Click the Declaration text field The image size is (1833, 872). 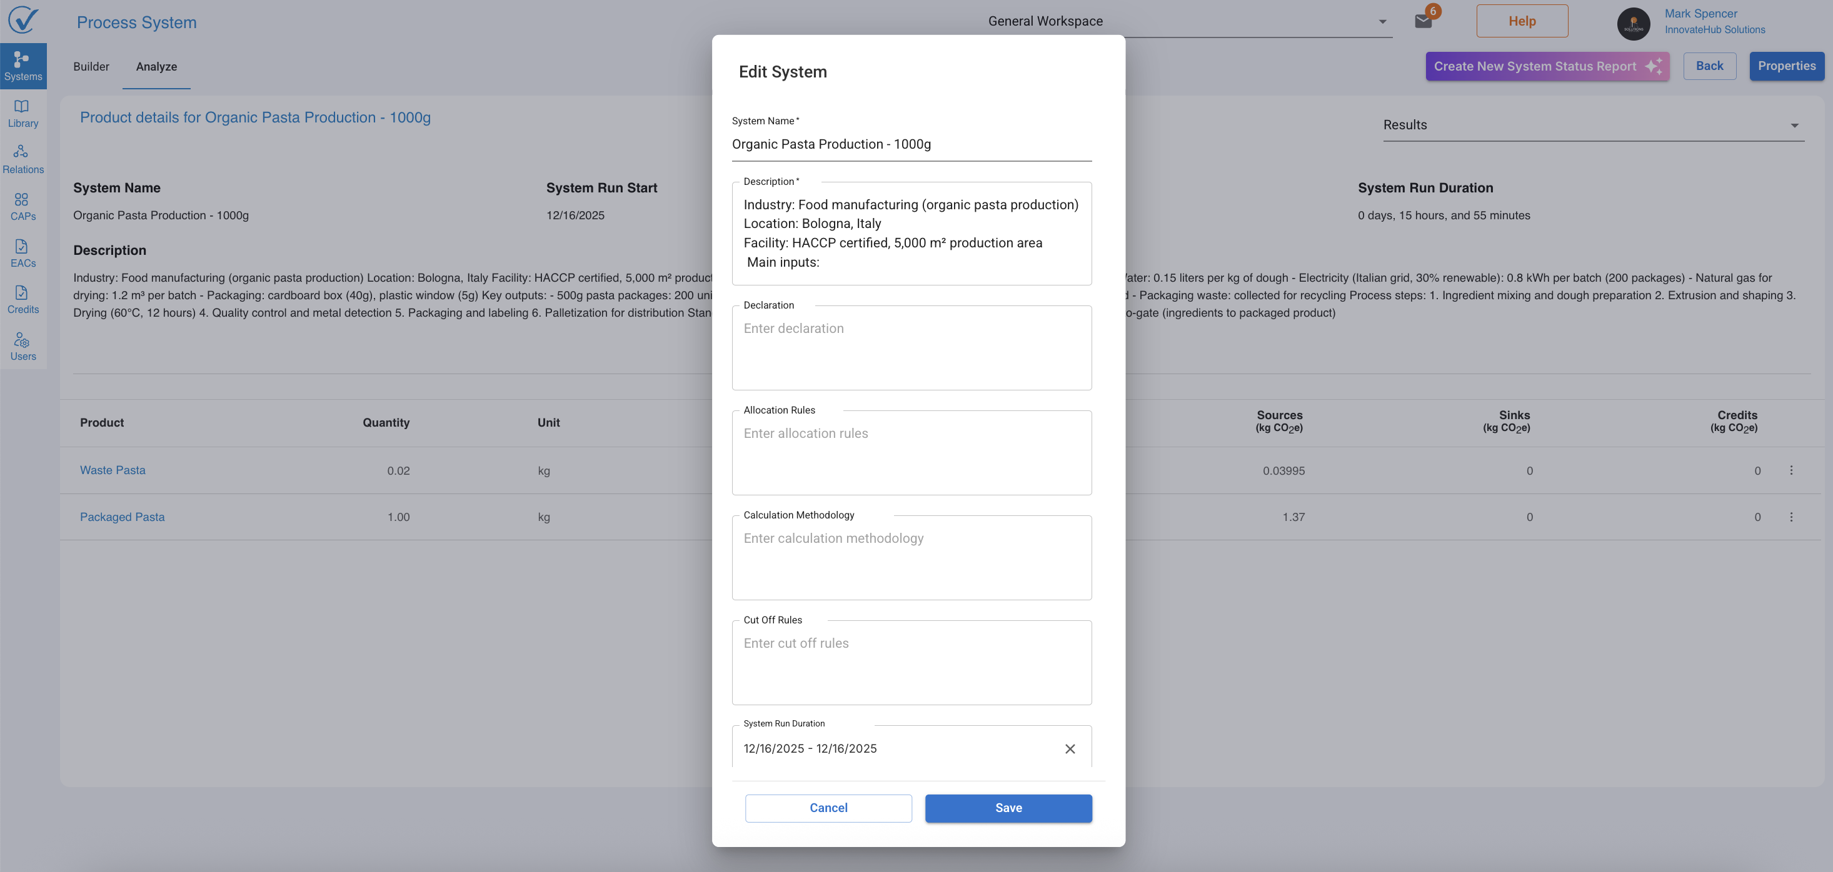tap(911, 349)
